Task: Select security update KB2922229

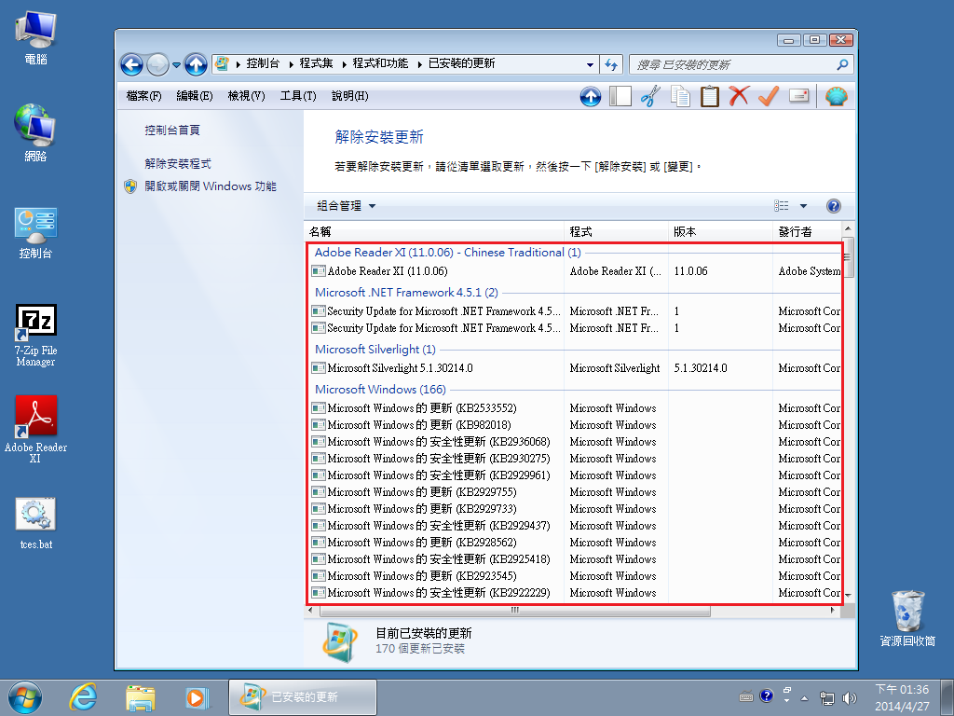Action: pyautogui.click(x=574, y=592)
